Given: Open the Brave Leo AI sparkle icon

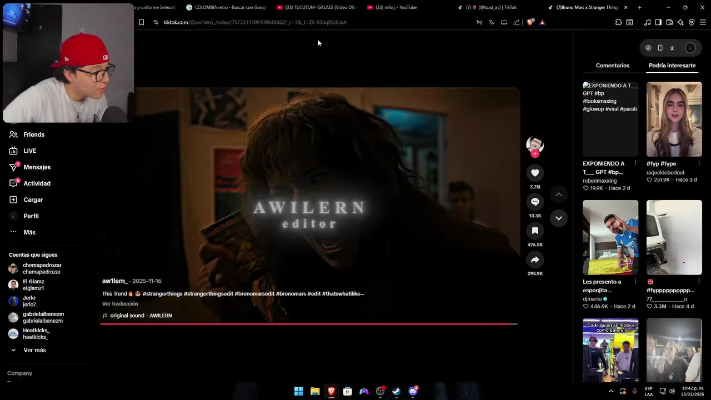Looking at the screenshot, I should [680, 22].
